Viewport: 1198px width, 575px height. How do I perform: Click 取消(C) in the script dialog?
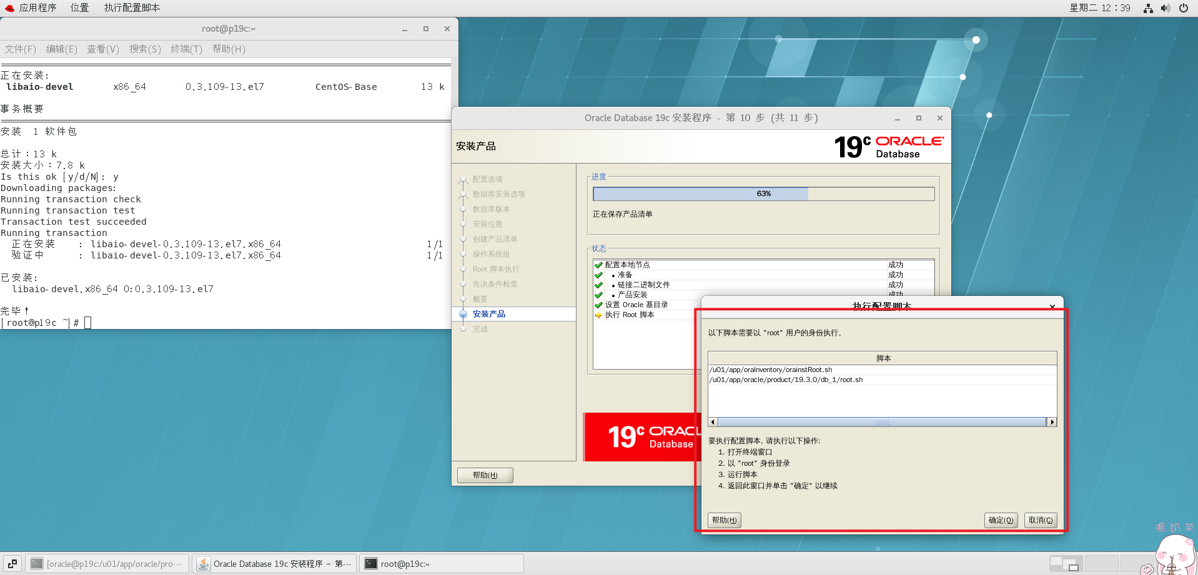[1041, 520]
